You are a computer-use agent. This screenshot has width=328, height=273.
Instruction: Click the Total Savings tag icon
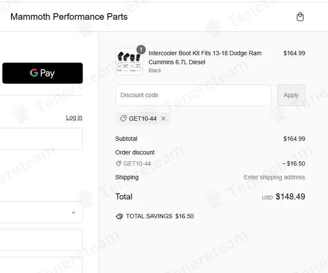click(119, 217)
